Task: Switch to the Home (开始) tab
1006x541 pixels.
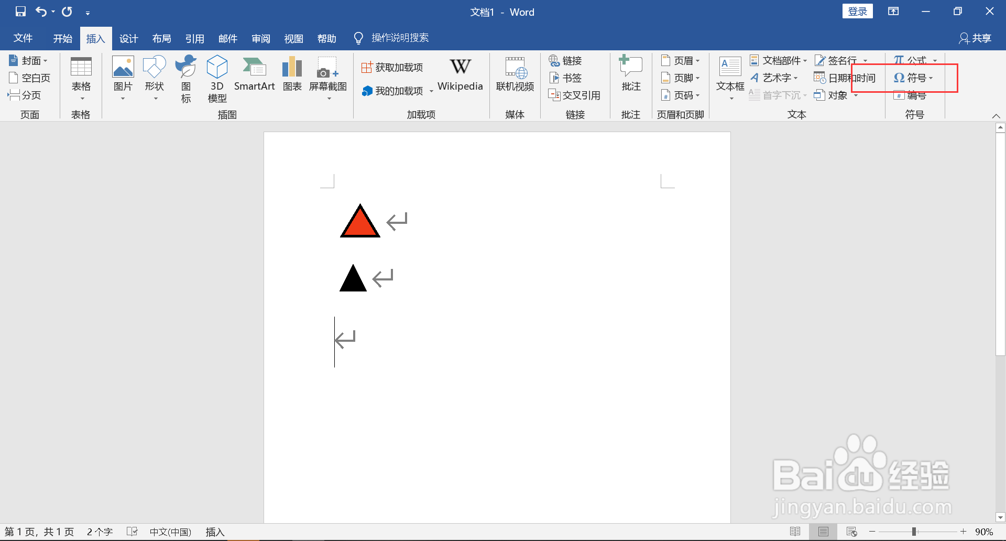Action: click(62, 38)
